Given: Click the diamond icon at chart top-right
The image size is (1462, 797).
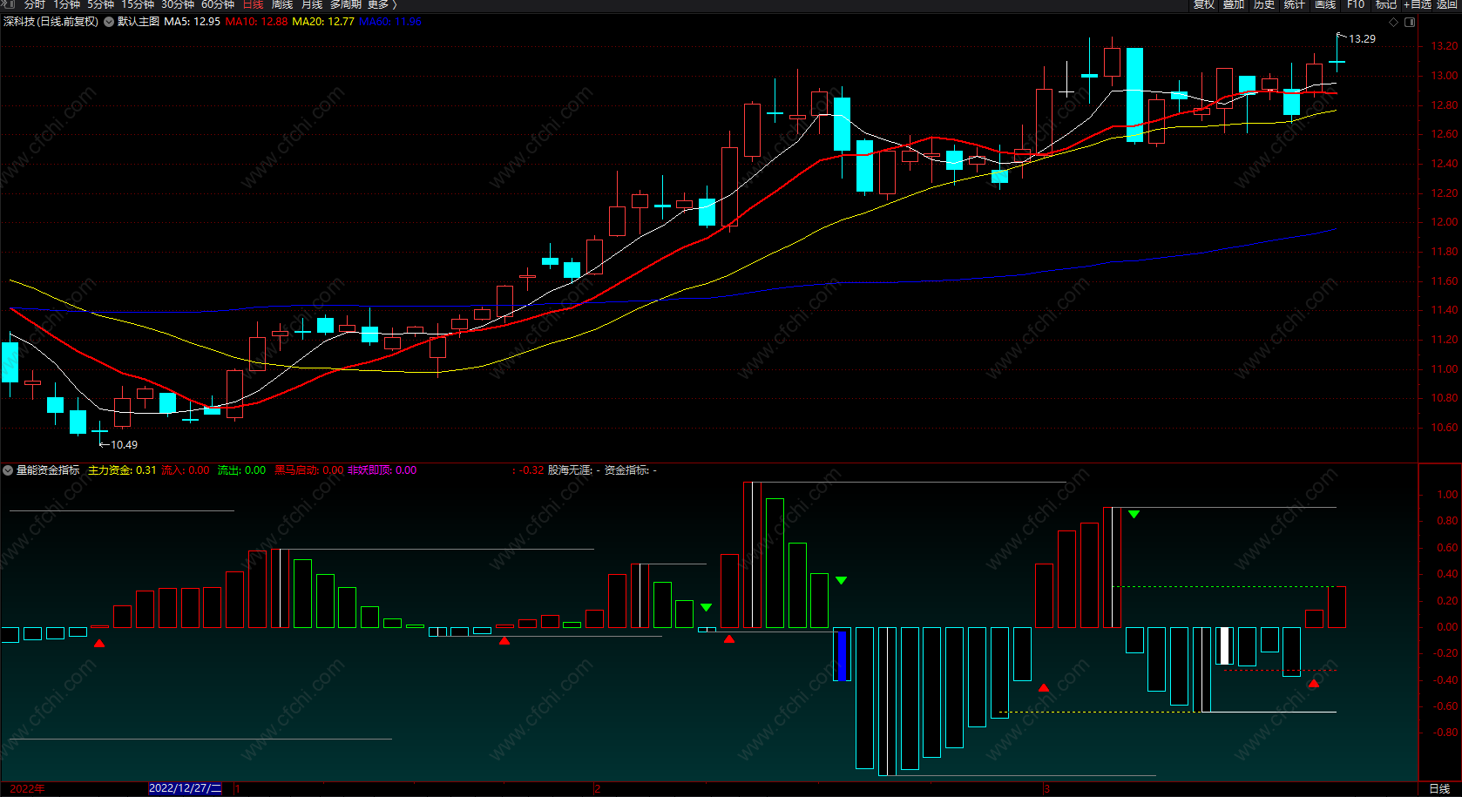Looking at the screenshot, I should (1393, 23).
